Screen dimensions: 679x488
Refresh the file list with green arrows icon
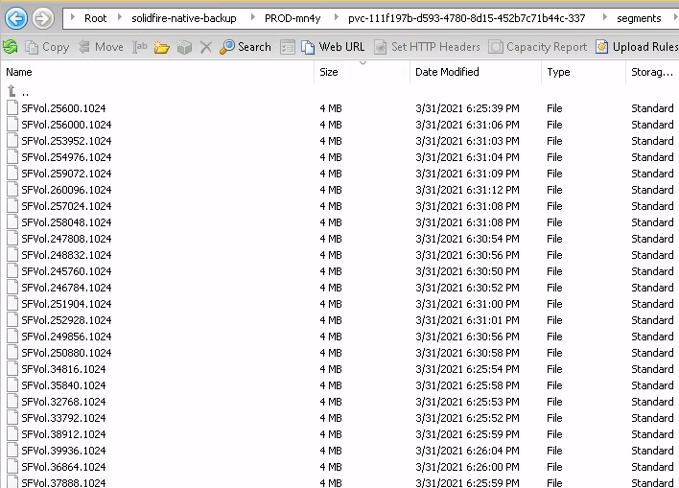(x=10, y=47)
